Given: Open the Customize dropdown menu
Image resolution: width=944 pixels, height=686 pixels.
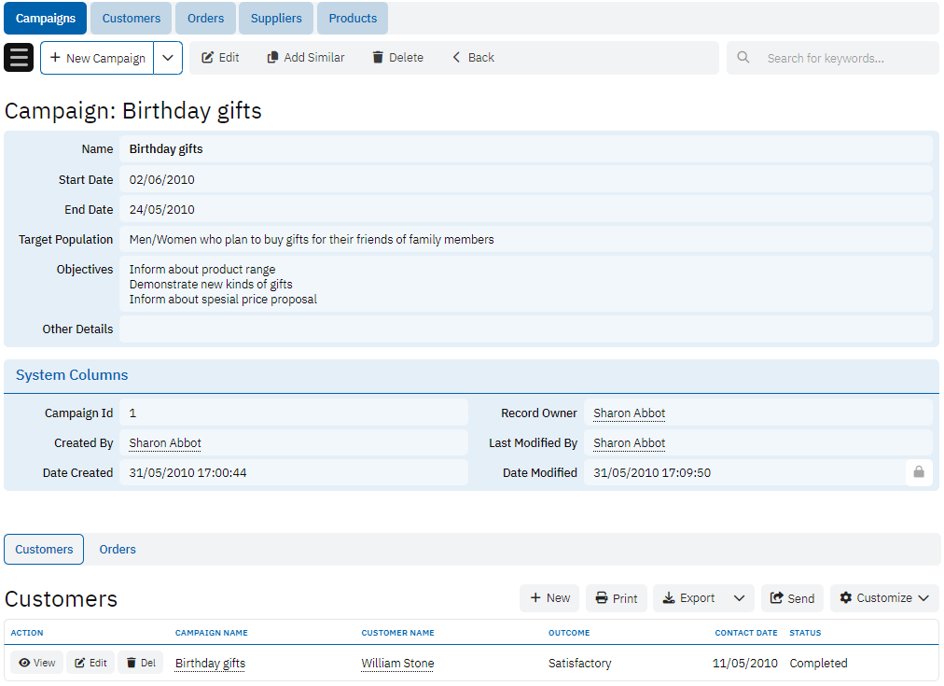Looking at the screenshot, I should 883,598.
